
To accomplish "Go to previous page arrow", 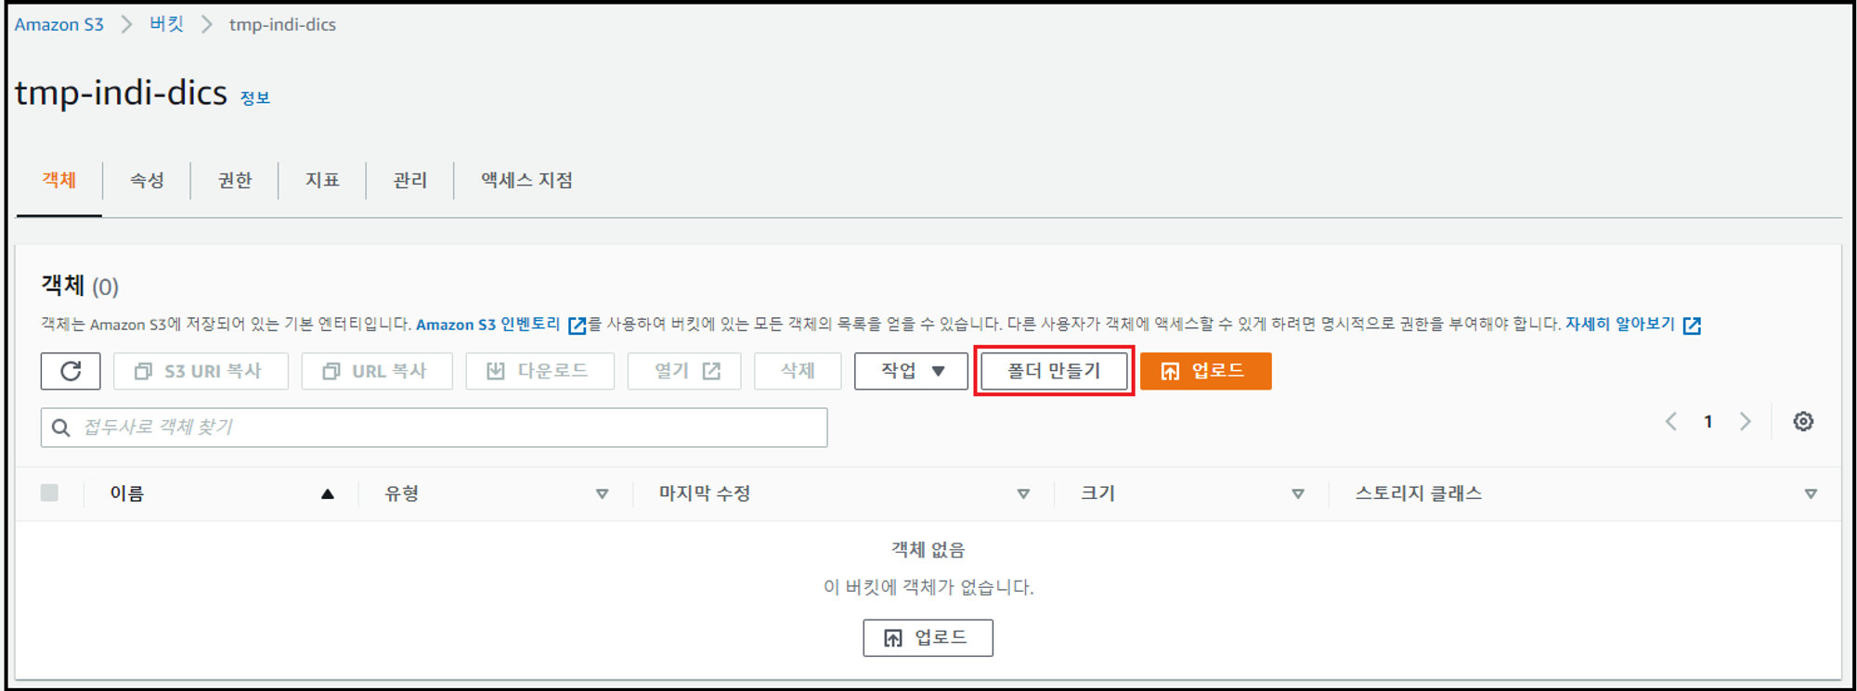I will point(1670,422).
